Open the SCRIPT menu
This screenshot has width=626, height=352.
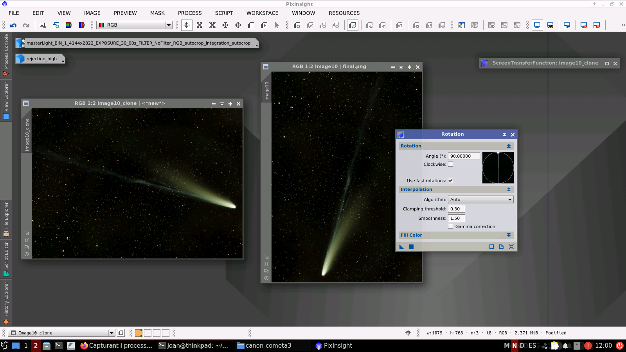224,13
